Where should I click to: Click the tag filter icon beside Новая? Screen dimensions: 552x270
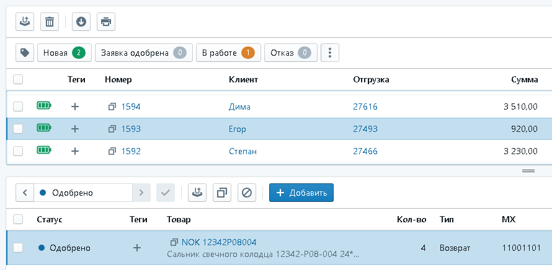[25, 53]
